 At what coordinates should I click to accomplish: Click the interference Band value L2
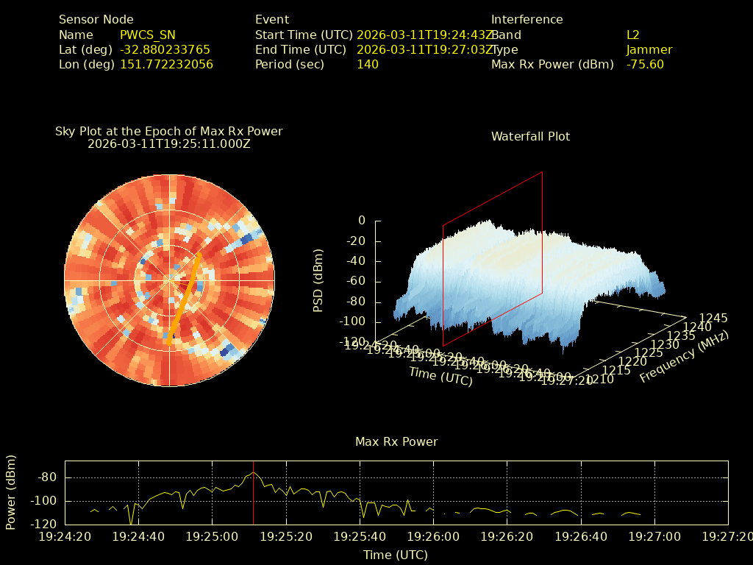click(x=633, y=35)
